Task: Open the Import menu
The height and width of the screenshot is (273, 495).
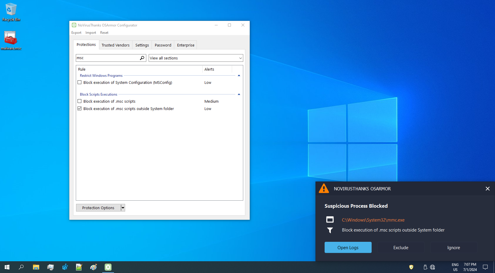Action: click(x=91, y=33)
